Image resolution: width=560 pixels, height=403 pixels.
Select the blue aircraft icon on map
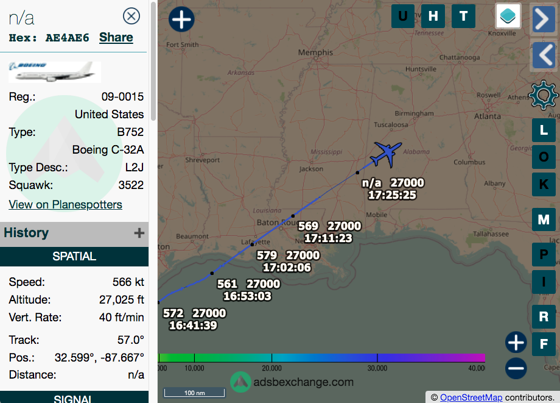386,154
